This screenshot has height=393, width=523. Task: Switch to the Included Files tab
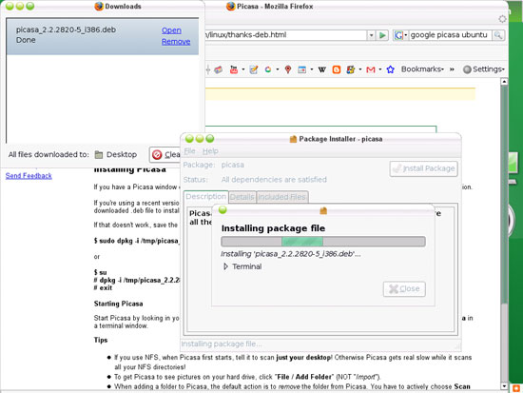tap(281, 197)
